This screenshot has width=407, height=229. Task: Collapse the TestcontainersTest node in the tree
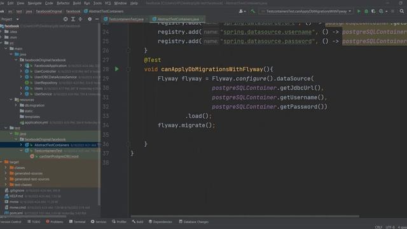tap(21, 151)
